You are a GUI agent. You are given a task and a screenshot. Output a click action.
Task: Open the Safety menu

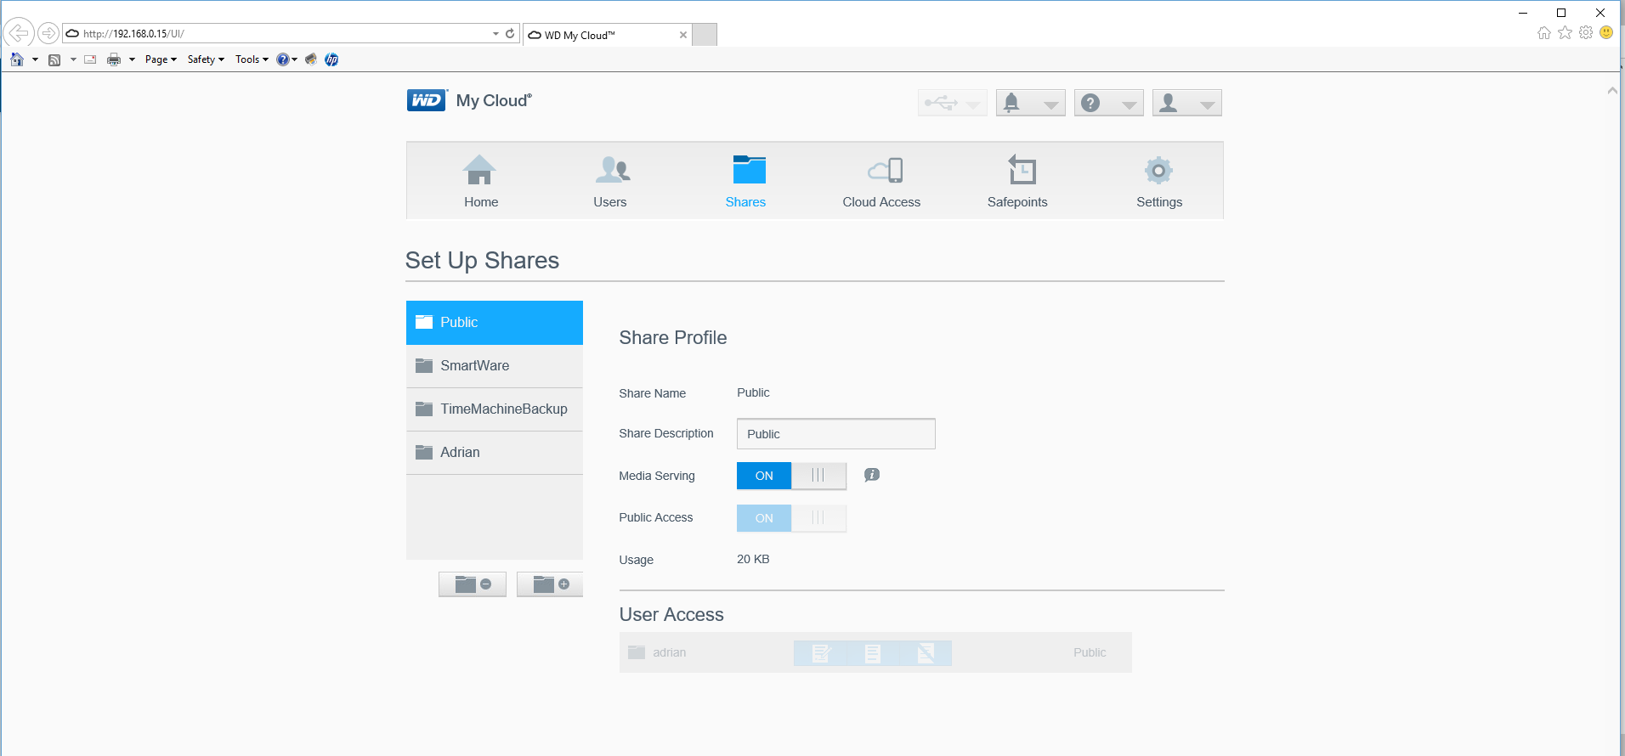click(206, 59)
